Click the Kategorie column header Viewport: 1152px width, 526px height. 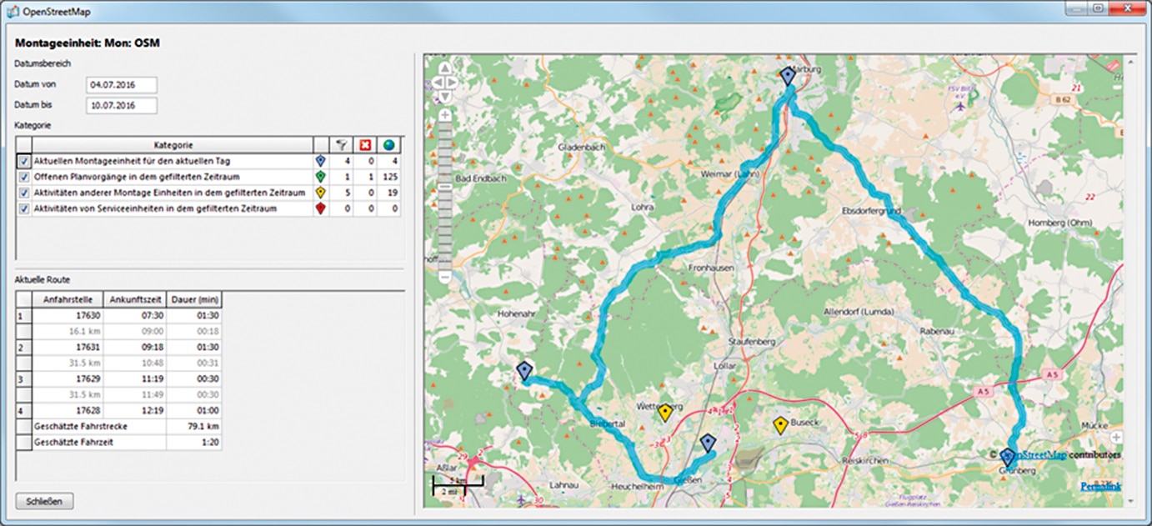[x=173, y=145]
